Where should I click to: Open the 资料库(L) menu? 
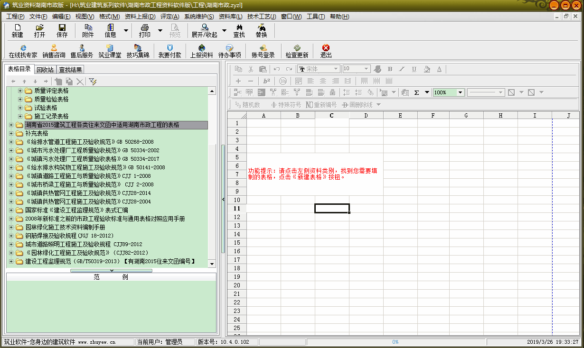pos(230,17)
